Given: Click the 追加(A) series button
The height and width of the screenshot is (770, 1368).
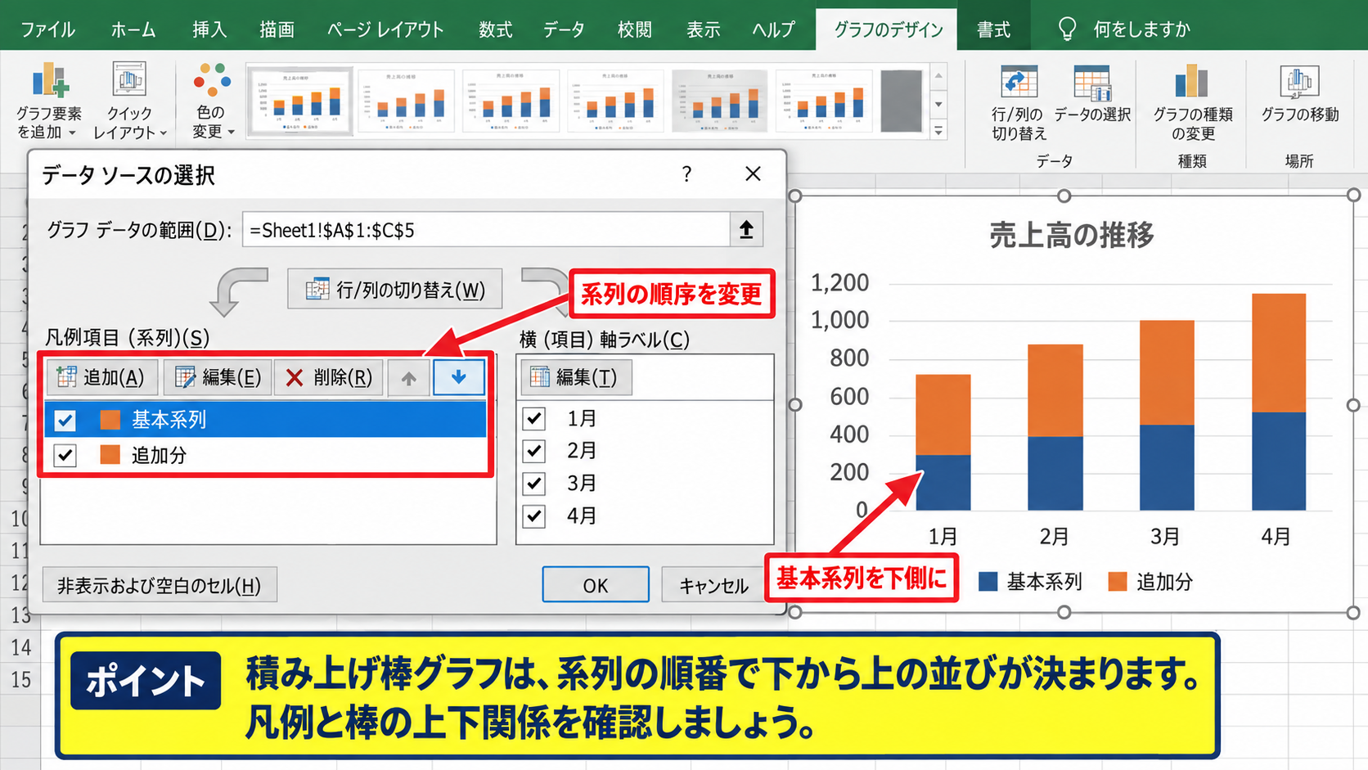Looking at the screenshot, I should coord(101,377).
